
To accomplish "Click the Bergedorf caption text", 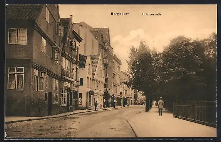I will coord(120,14).
